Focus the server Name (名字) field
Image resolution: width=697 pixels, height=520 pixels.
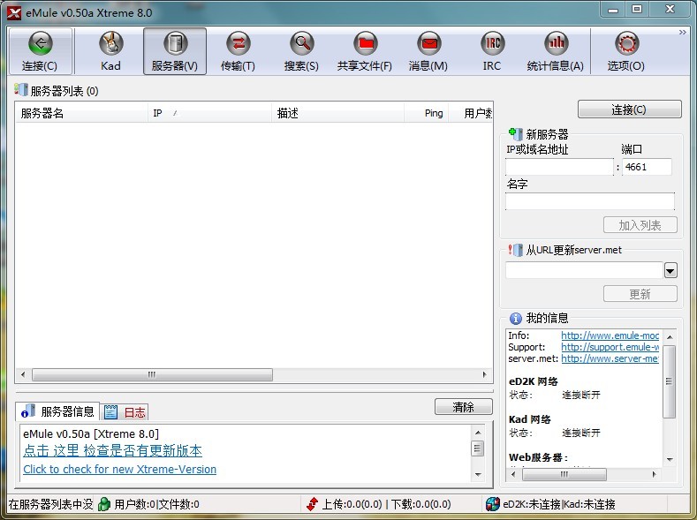click(590, 201)
